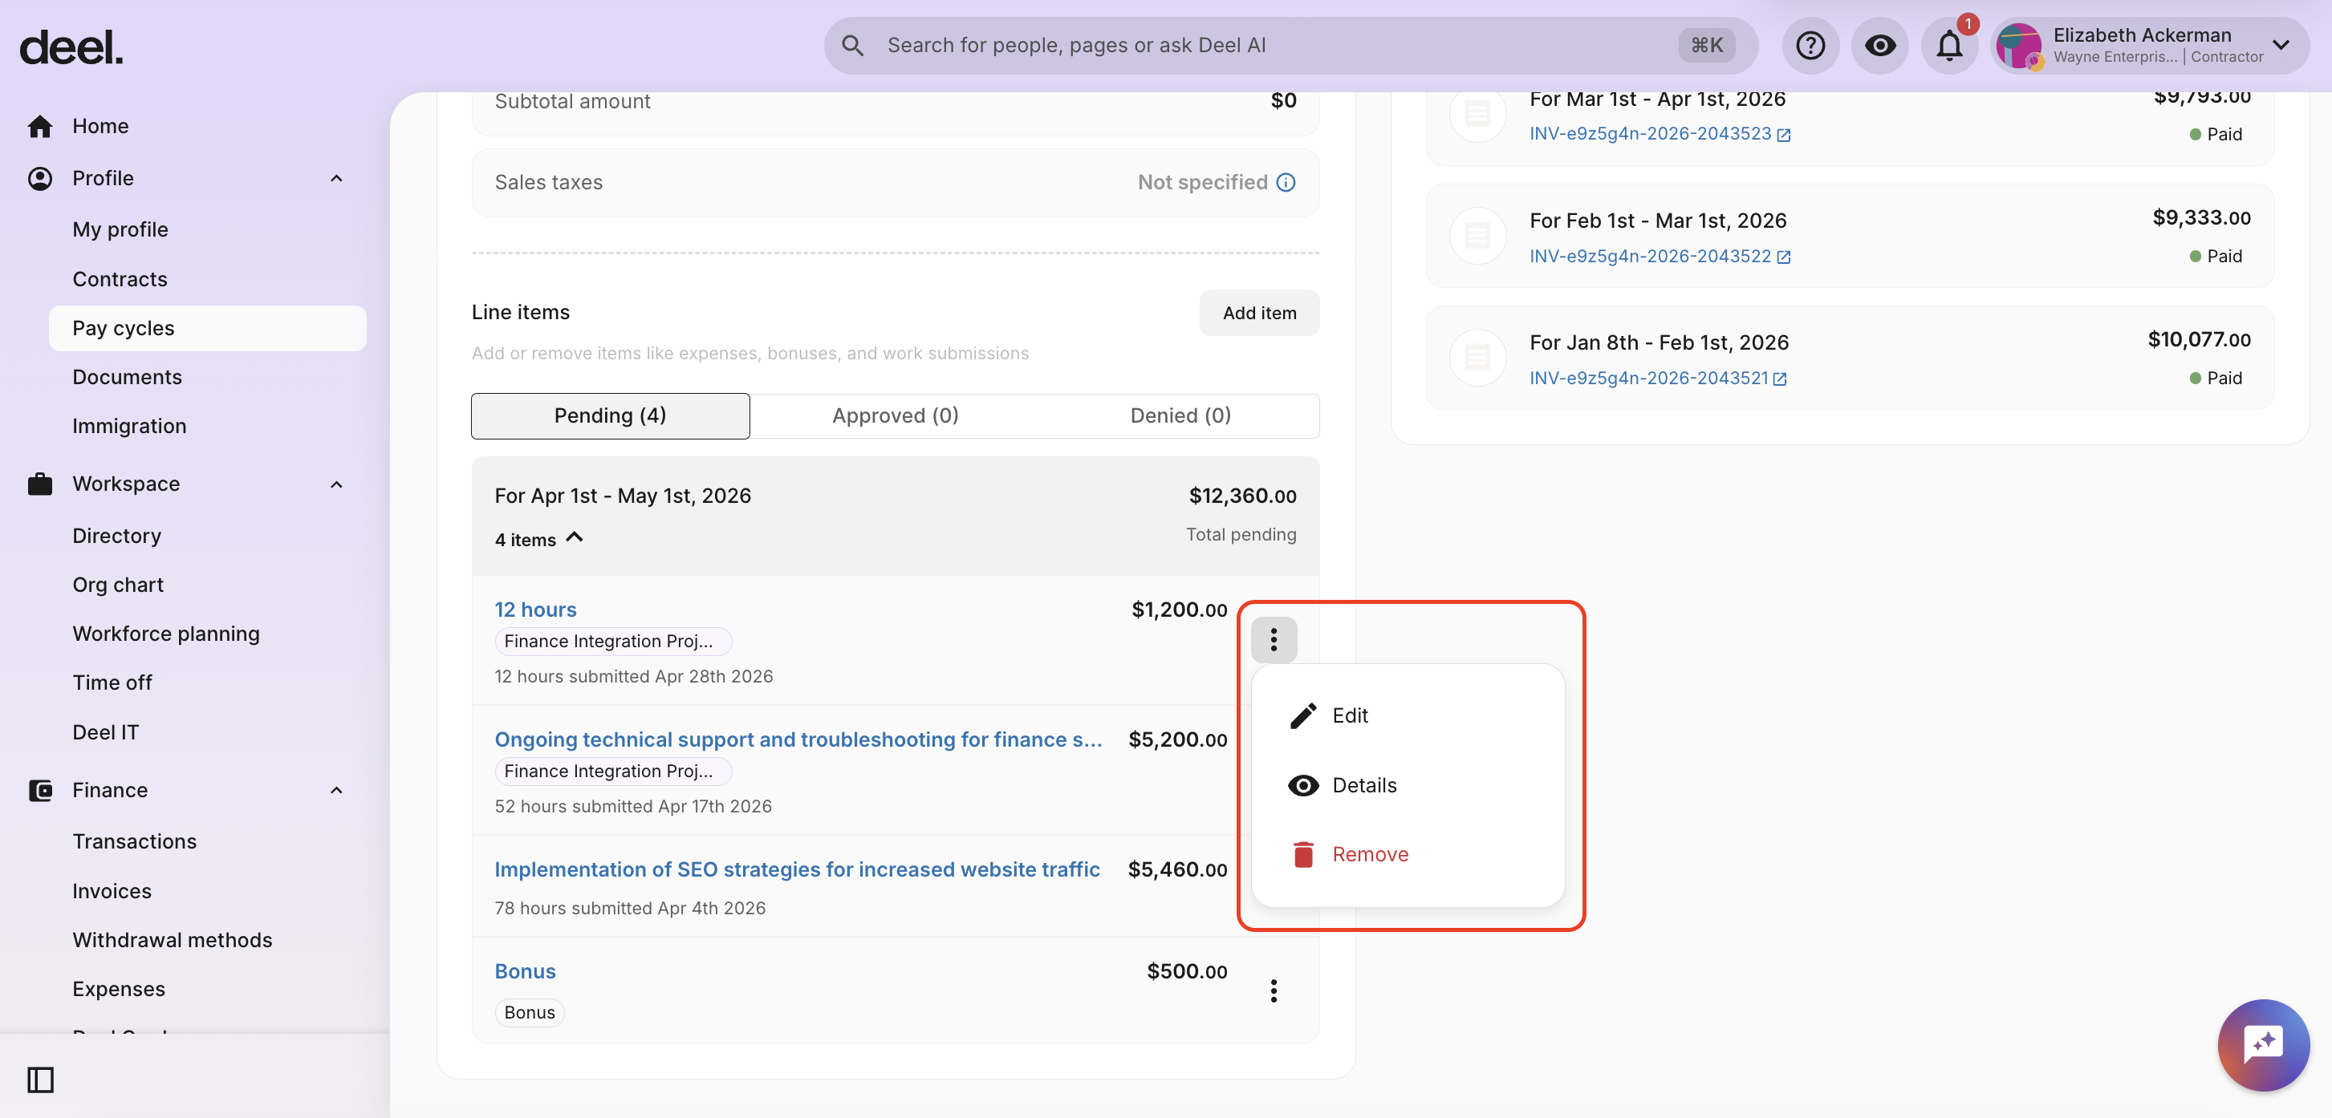Open external link icon for INV-2043521
This screenshot has height=1118, width=2332.
click(x=1780, y=379)
